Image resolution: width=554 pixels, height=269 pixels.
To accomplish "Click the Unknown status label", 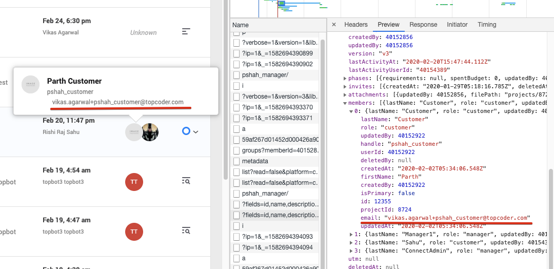I will pyautogui.click(x=143, y=32).
